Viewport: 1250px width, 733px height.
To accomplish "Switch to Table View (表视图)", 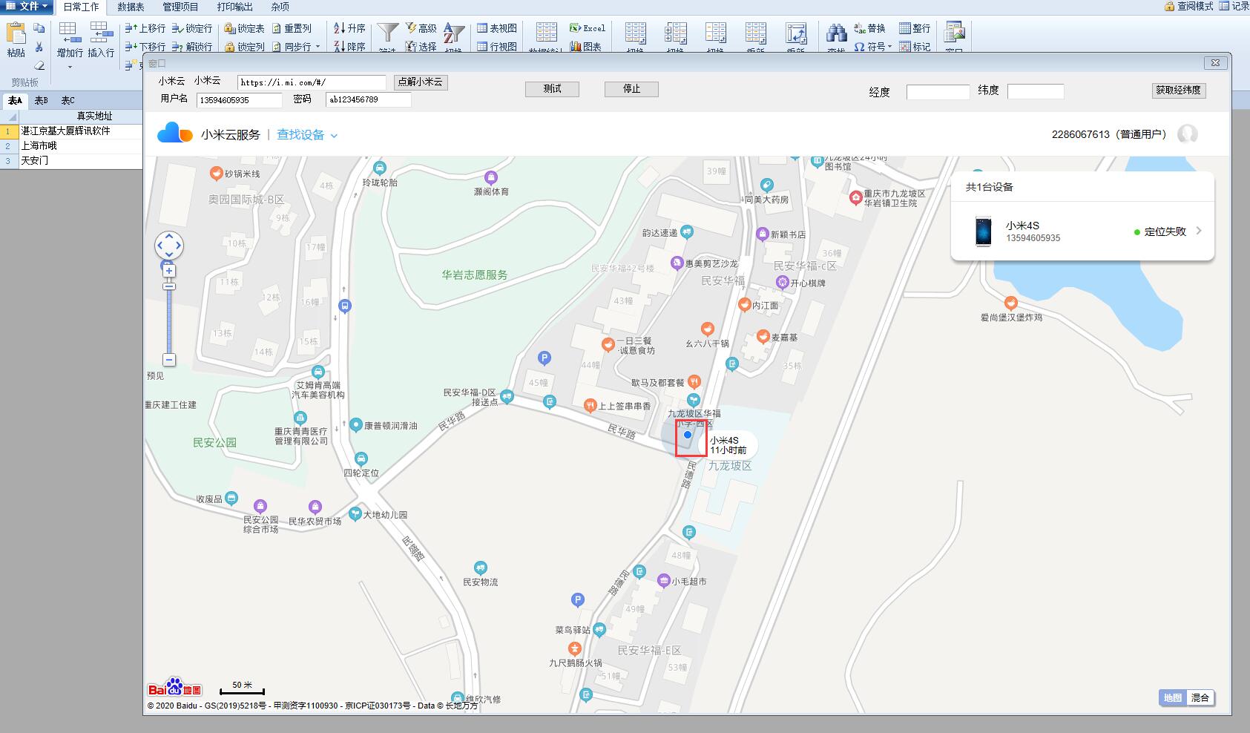I will click(x=497, y=28).
